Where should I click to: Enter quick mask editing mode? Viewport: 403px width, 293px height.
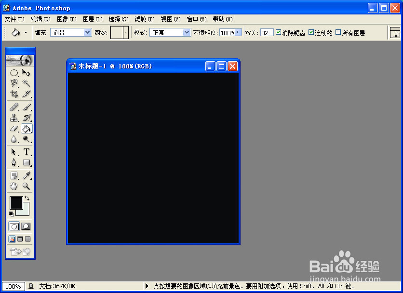26,226
